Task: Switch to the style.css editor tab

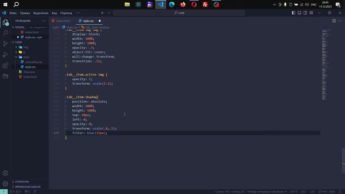Action: tap(88, 21)
